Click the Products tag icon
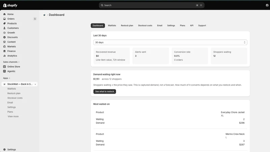The image size is (270, 152). coord(4,23)
